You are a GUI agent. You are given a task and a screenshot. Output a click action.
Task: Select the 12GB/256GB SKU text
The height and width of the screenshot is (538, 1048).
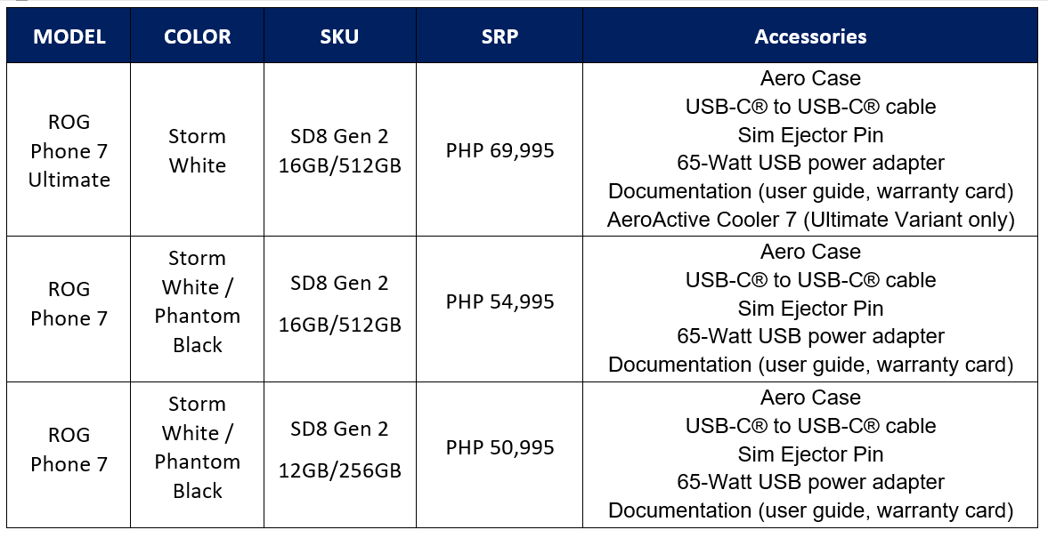[x=339, y=470]
